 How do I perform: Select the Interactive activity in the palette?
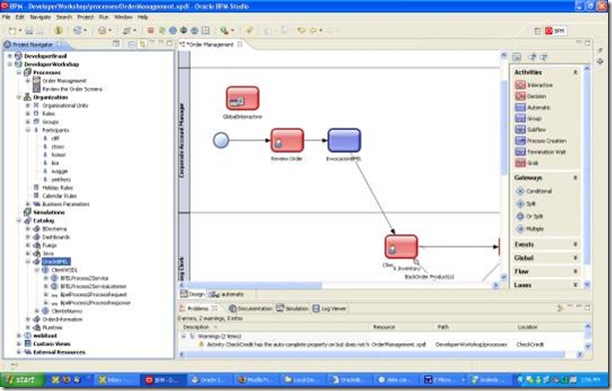[534, 85]
